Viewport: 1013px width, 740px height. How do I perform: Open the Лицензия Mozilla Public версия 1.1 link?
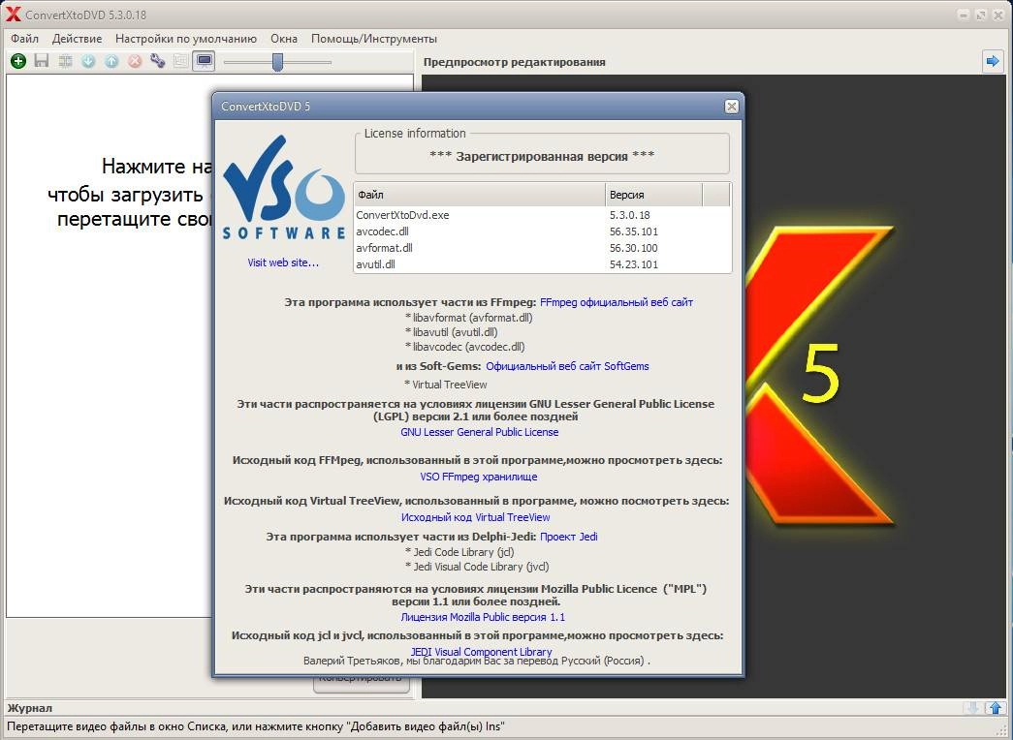click(483, 617)
